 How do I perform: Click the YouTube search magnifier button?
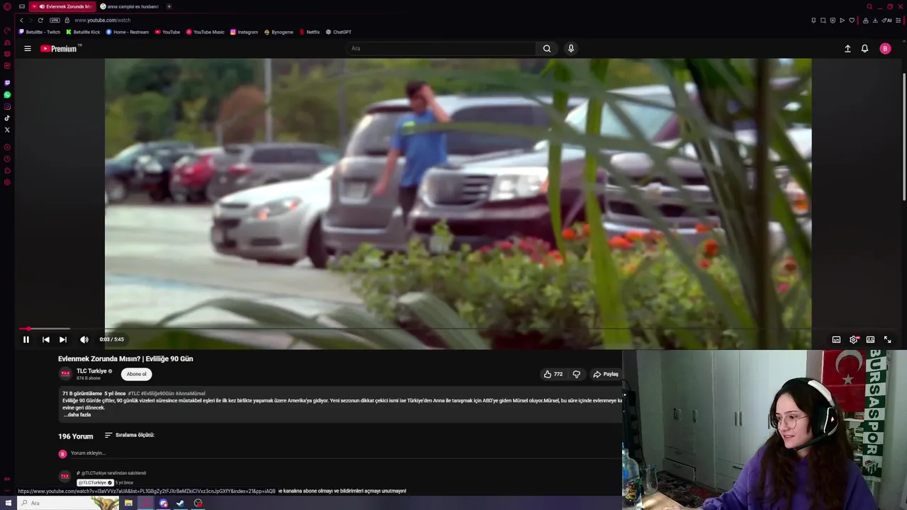tap(547, 48)
